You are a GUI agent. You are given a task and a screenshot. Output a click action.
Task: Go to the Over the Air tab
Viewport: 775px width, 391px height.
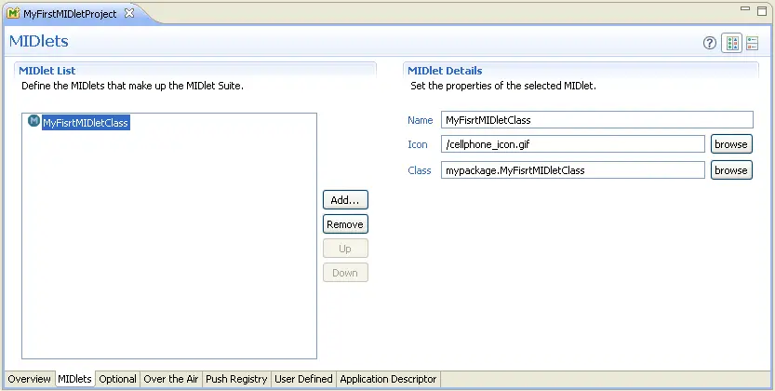(x=171, y=379)
